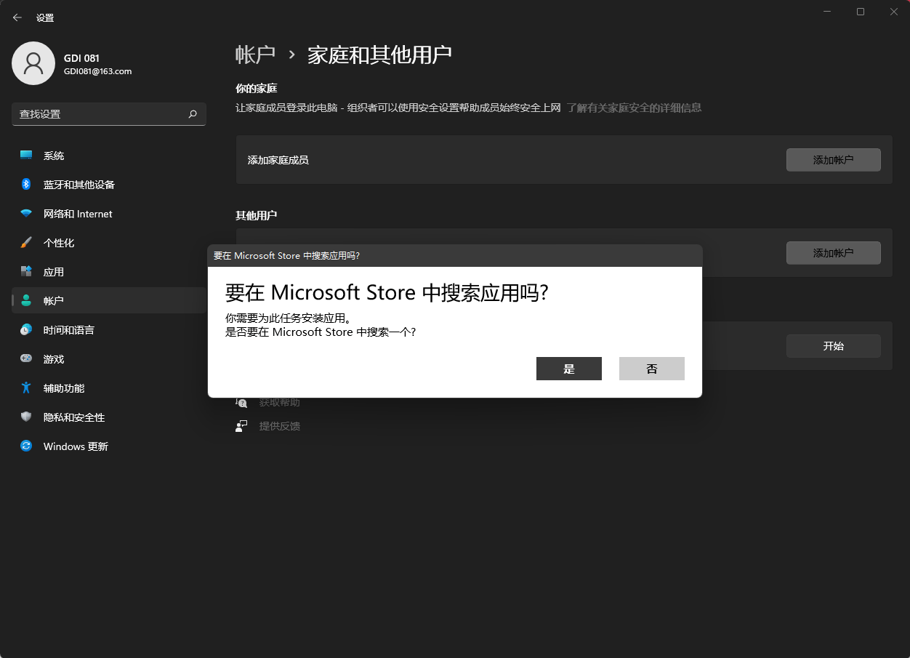Click the GDI081@163.com email text

coord(97,71)
